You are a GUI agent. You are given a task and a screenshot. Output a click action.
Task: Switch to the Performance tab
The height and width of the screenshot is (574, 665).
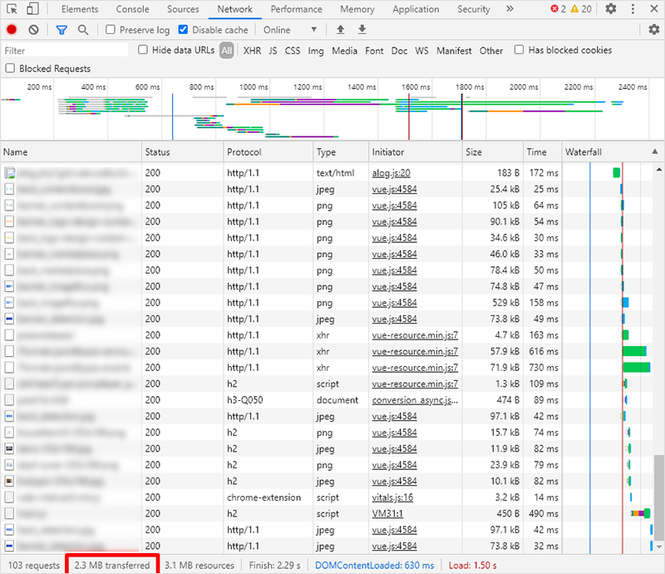[x=296, y=9]
